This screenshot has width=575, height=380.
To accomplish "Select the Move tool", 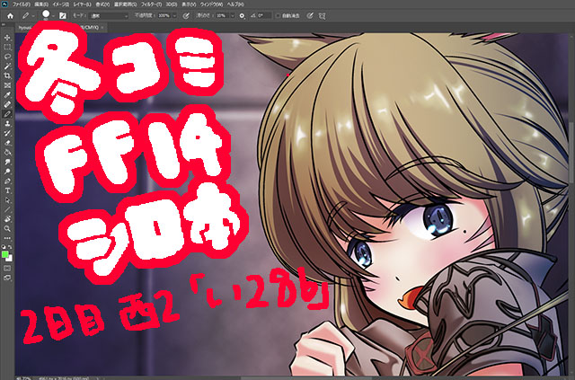I will coord(7,38).
